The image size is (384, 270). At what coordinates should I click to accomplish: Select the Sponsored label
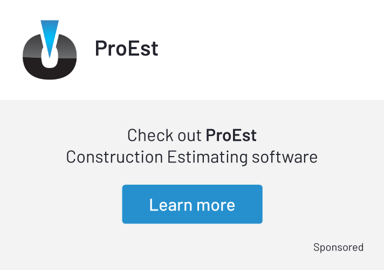tap(338, 247)
